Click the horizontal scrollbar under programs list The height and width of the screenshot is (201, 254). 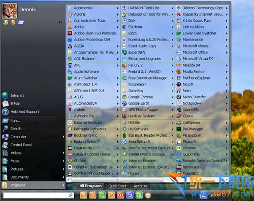117,179
